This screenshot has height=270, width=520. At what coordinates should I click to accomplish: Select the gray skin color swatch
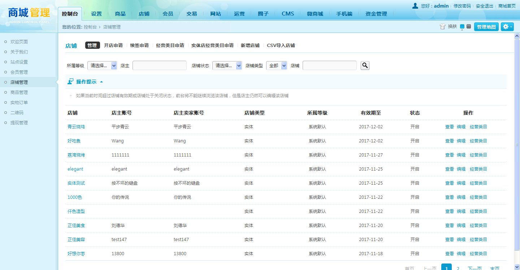pyautogui.click(x=469, y=26)
